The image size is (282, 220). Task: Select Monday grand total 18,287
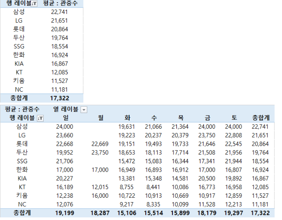pyautogui.click(x=100, y=213)
